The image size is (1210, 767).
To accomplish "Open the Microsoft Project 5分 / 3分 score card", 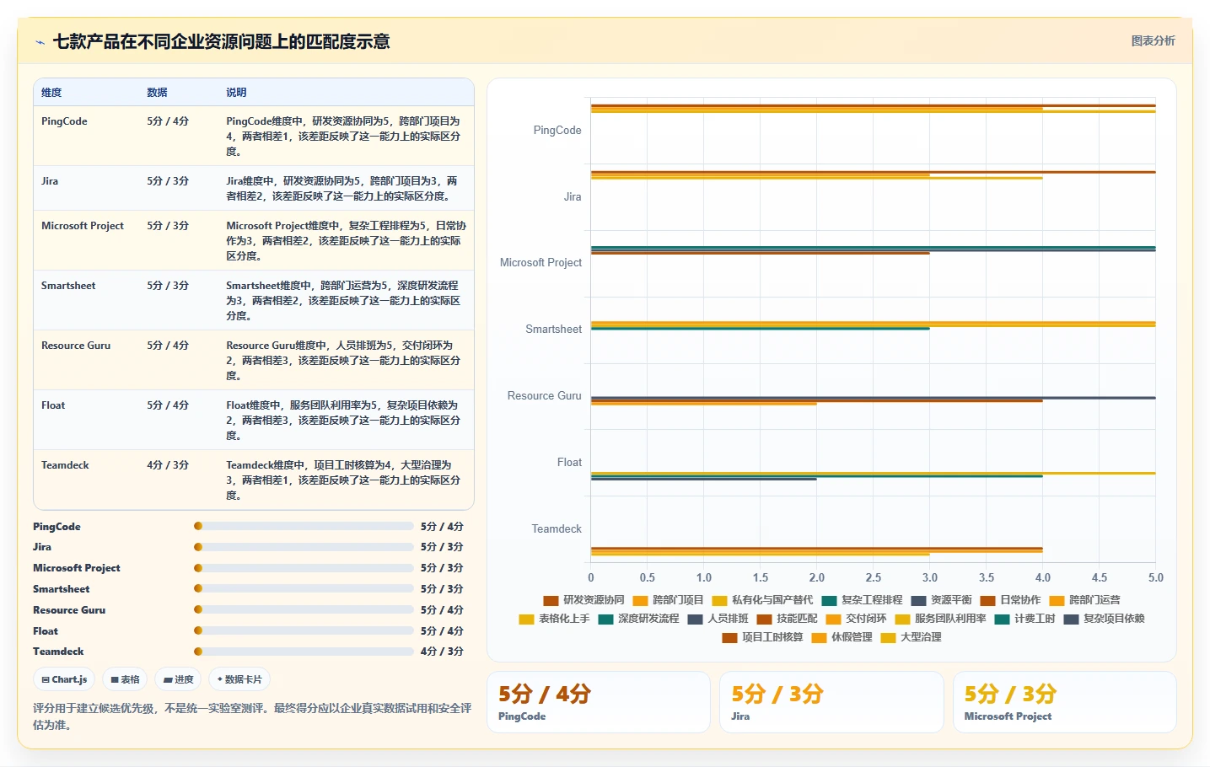I will click(x=1065, y=702).
